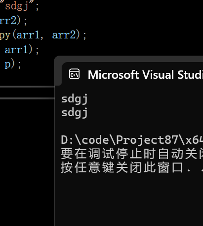Click the "按任意键关闭此窗口" console line
The image size is (203, 226).
[132, 167]
